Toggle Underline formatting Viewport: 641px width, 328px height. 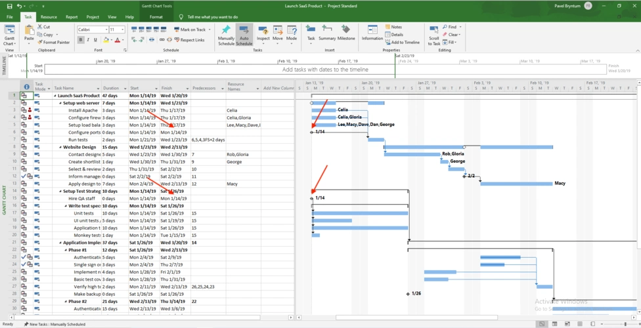95,39
